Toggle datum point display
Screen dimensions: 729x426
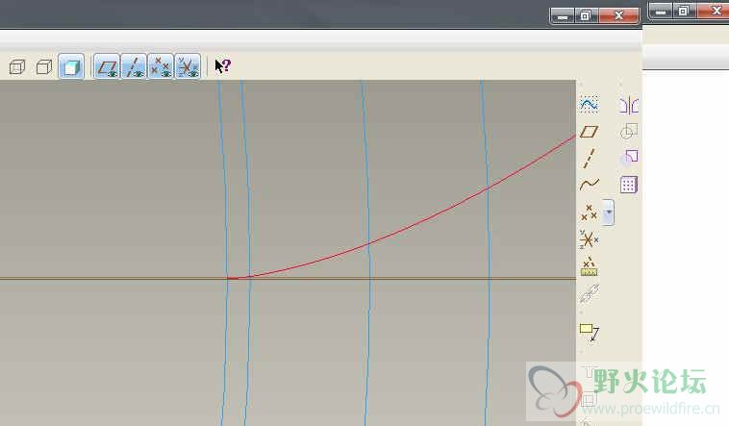coord(161,66)
